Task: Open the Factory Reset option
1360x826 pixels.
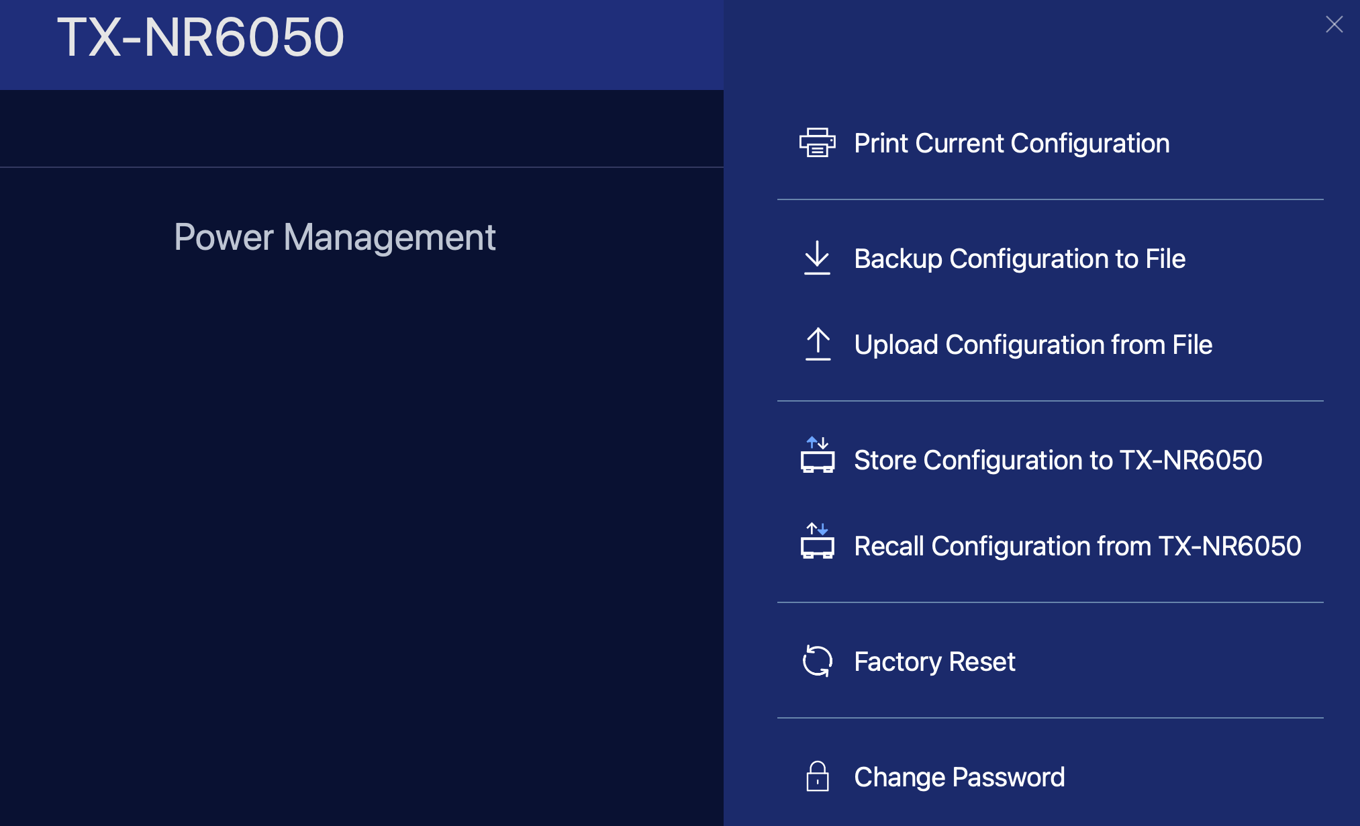Action: pyautogui.click(x=934, y=661)
